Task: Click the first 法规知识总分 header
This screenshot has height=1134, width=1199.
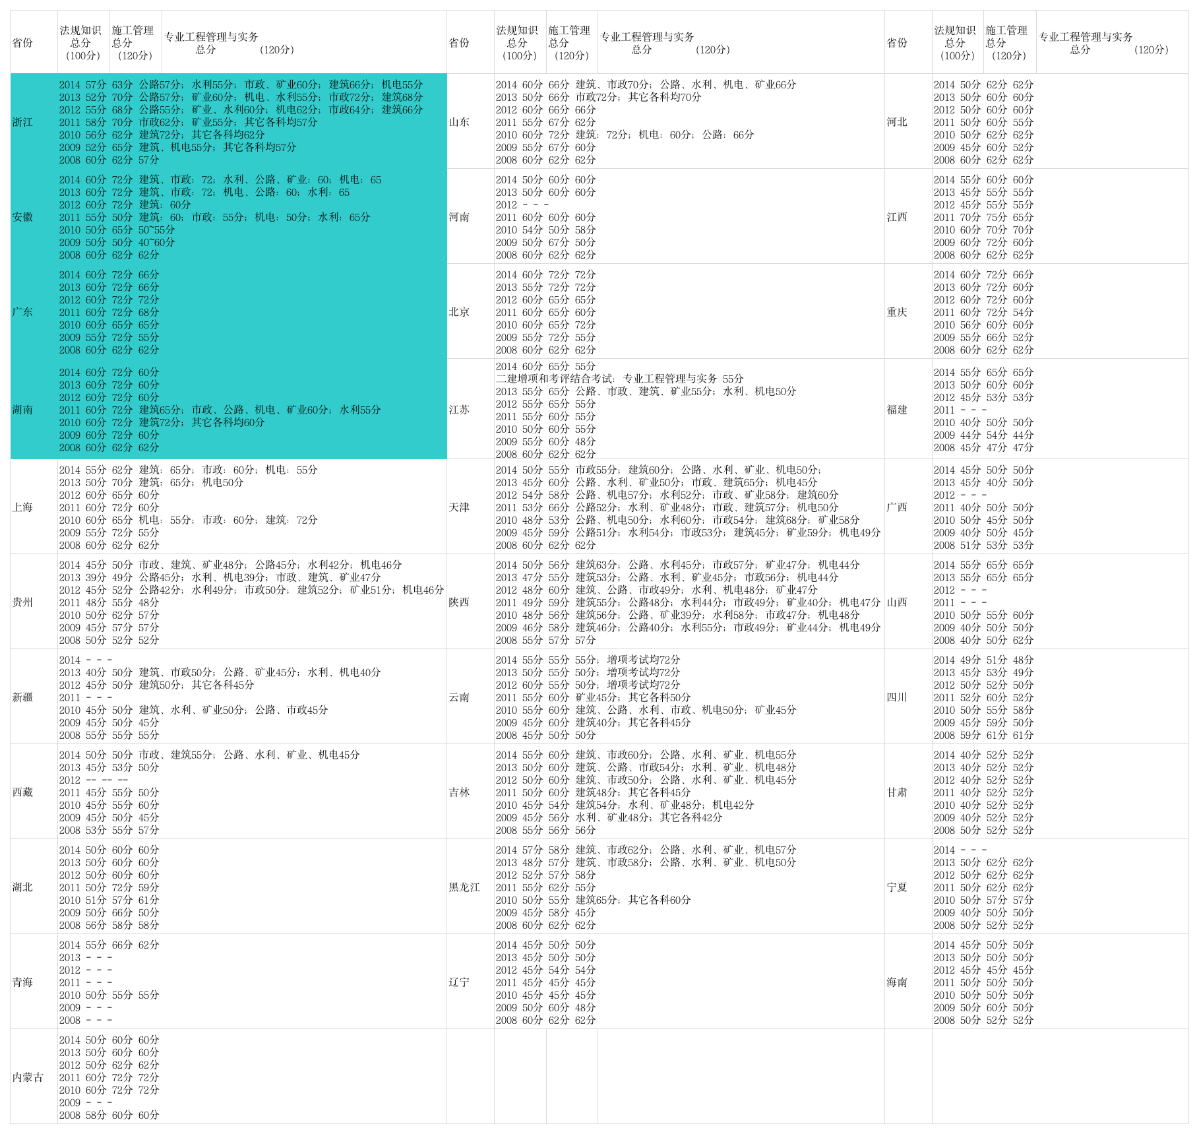Action: (x=84, y=43)
